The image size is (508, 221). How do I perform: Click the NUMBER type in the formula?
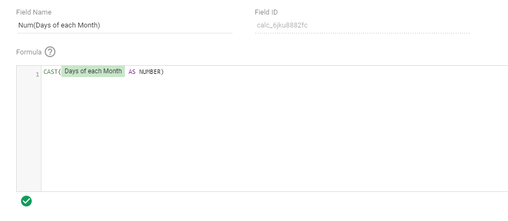click(x=149, y=72)
